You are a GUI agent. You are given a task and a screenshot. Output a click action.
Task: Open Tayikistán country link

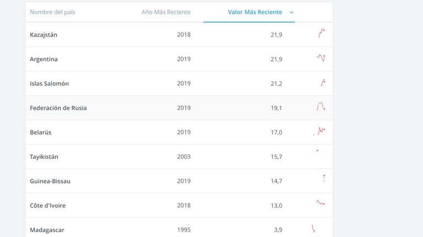44,157
